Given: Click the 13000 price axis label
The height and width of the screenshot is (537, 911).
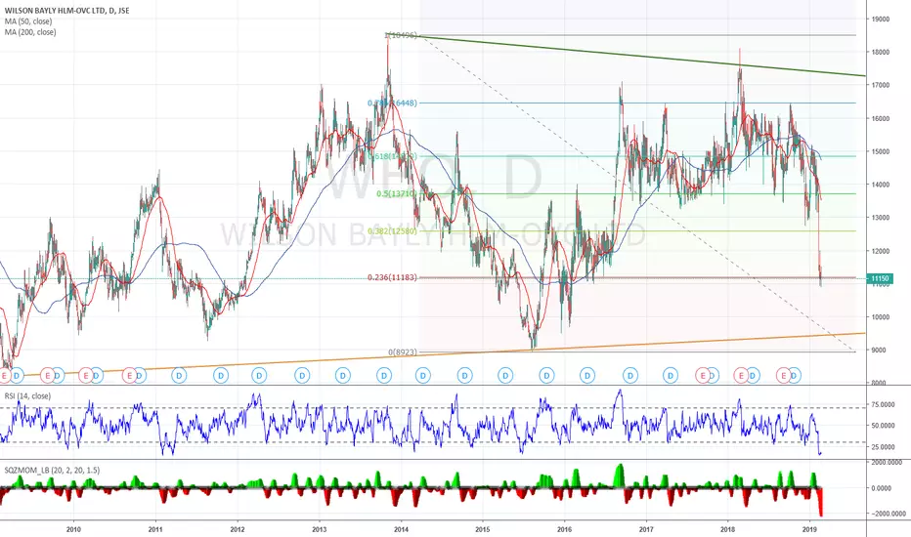Looking at the screenshot, I should click(881, 218).
